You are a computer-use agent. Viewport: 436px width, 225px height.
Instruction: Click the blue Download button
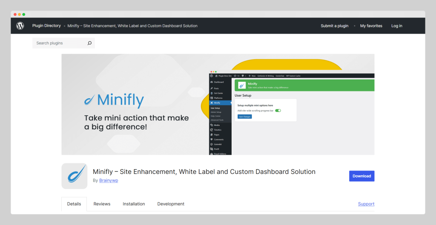[362, 176]
